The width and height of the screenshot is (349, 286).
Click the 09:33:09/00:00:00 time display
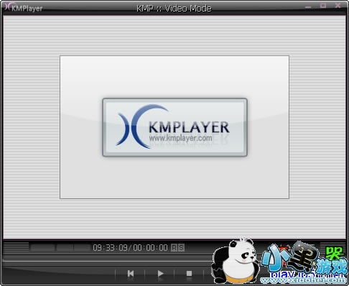point(130,247)
